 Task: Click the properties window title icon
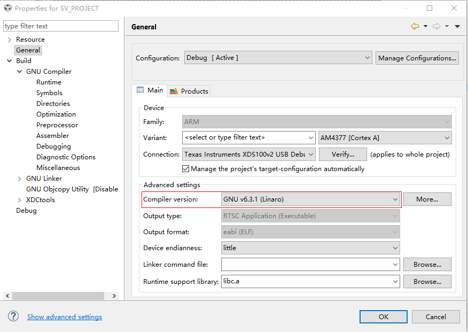[7, 8]
